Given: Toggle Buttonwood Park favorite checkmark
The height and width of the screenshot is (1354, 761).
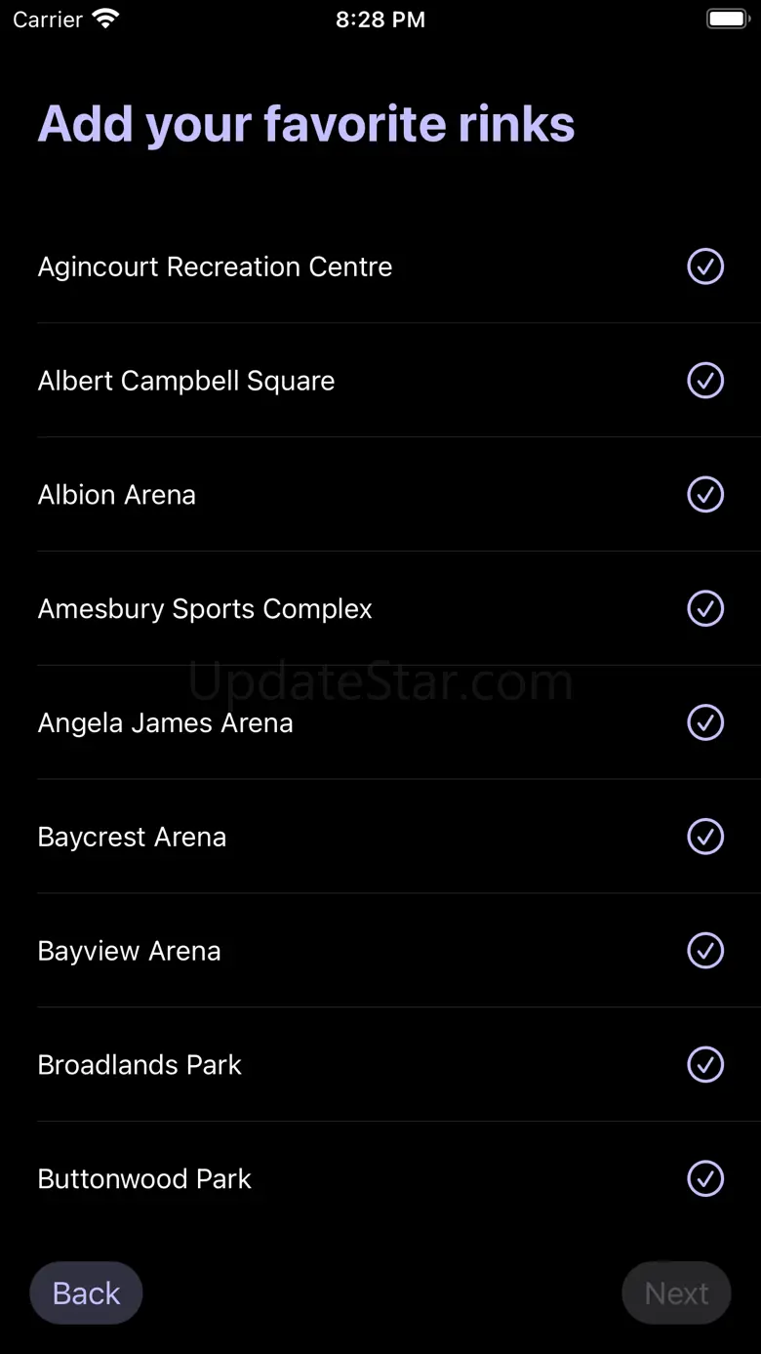Looking at the screenshot, I should tap(705, 1179).
